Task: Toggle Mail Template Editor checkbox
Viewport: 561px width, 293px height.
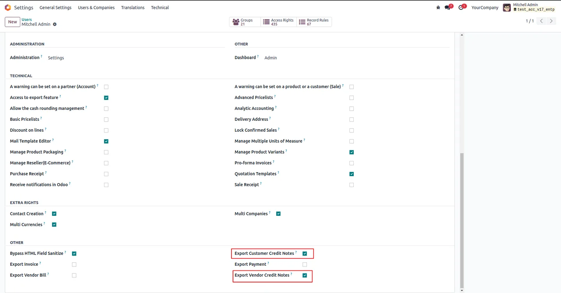Action: pyautogui.click(x=106, y=141)
